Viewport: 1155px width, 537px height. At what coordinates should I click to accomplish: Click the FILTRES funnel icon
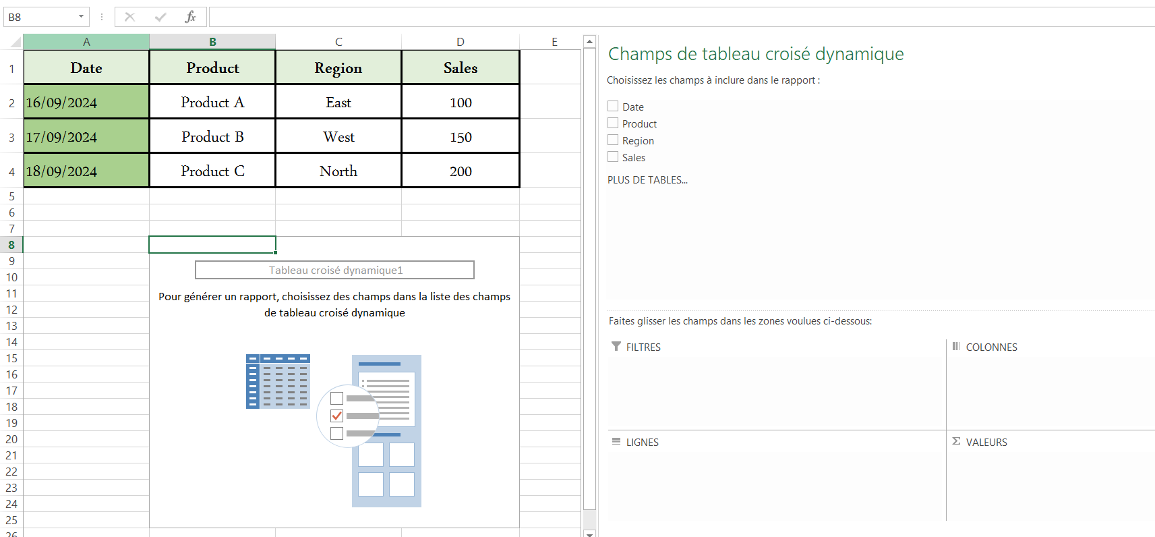[x=616, y=346]
